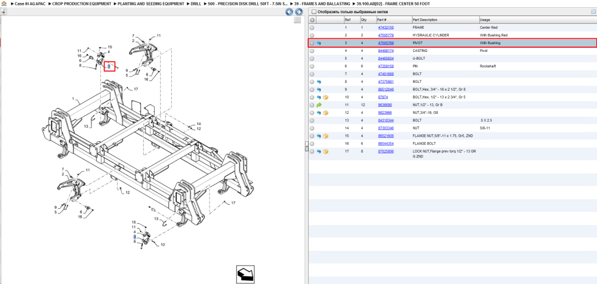Open part number 47359159 link
This screenshot has width=597, height=284.
point(386,66)
